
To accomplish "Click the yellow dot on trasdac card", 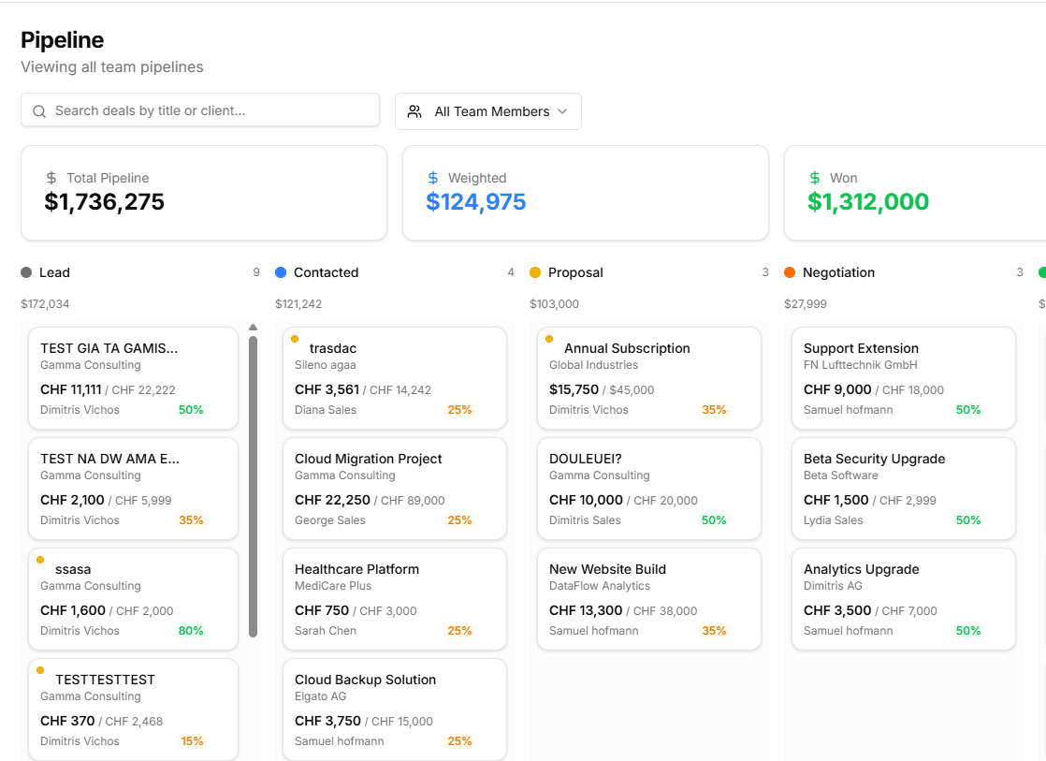I will coord(295,339).
